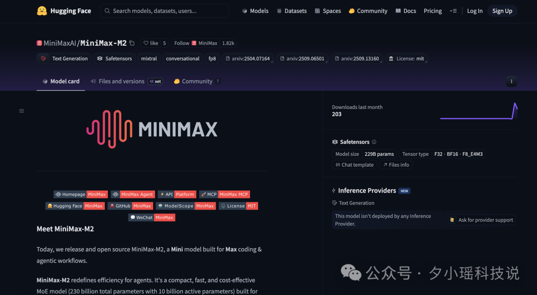Click the Hugging Face emoji logo
Screen dimensions: 537x295
(x=42, y=11)
